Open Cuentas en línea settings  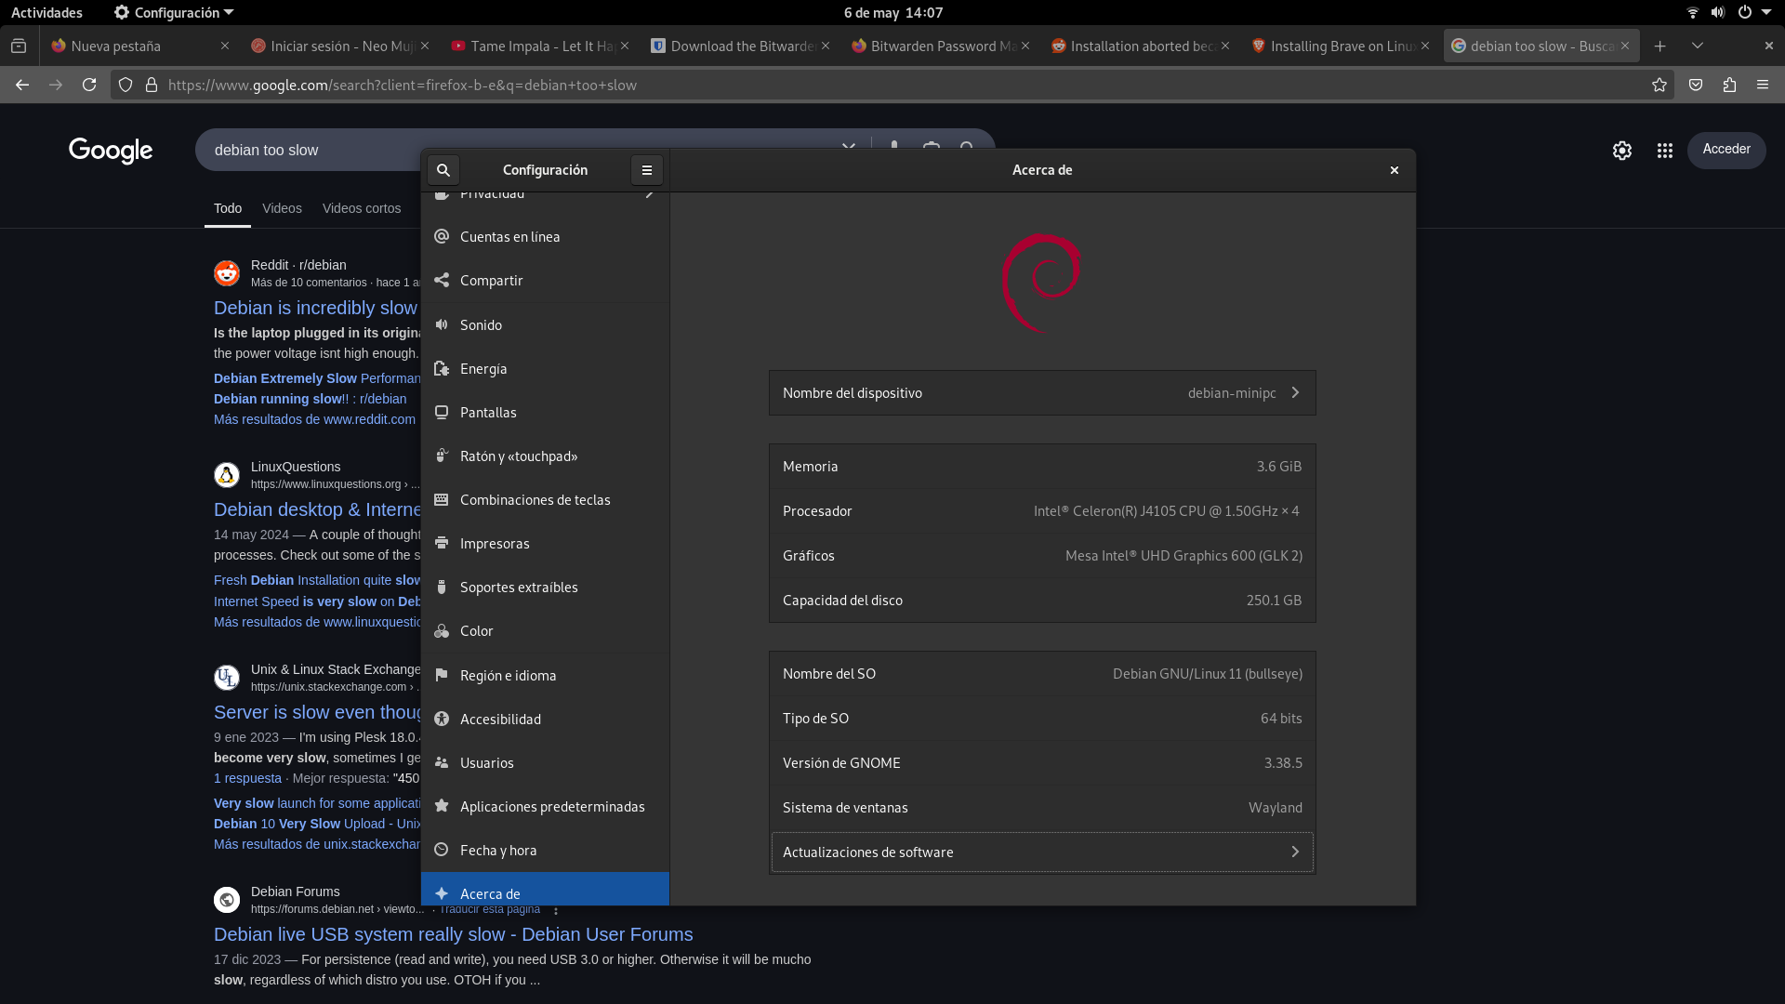pyautogui.click(x=545, y=237)
